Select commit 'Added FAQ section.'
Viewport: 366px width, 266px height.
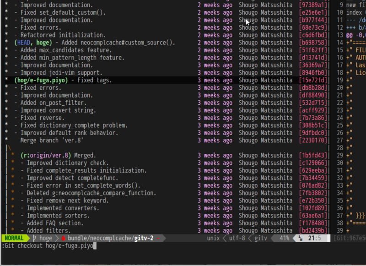(55, 223)
